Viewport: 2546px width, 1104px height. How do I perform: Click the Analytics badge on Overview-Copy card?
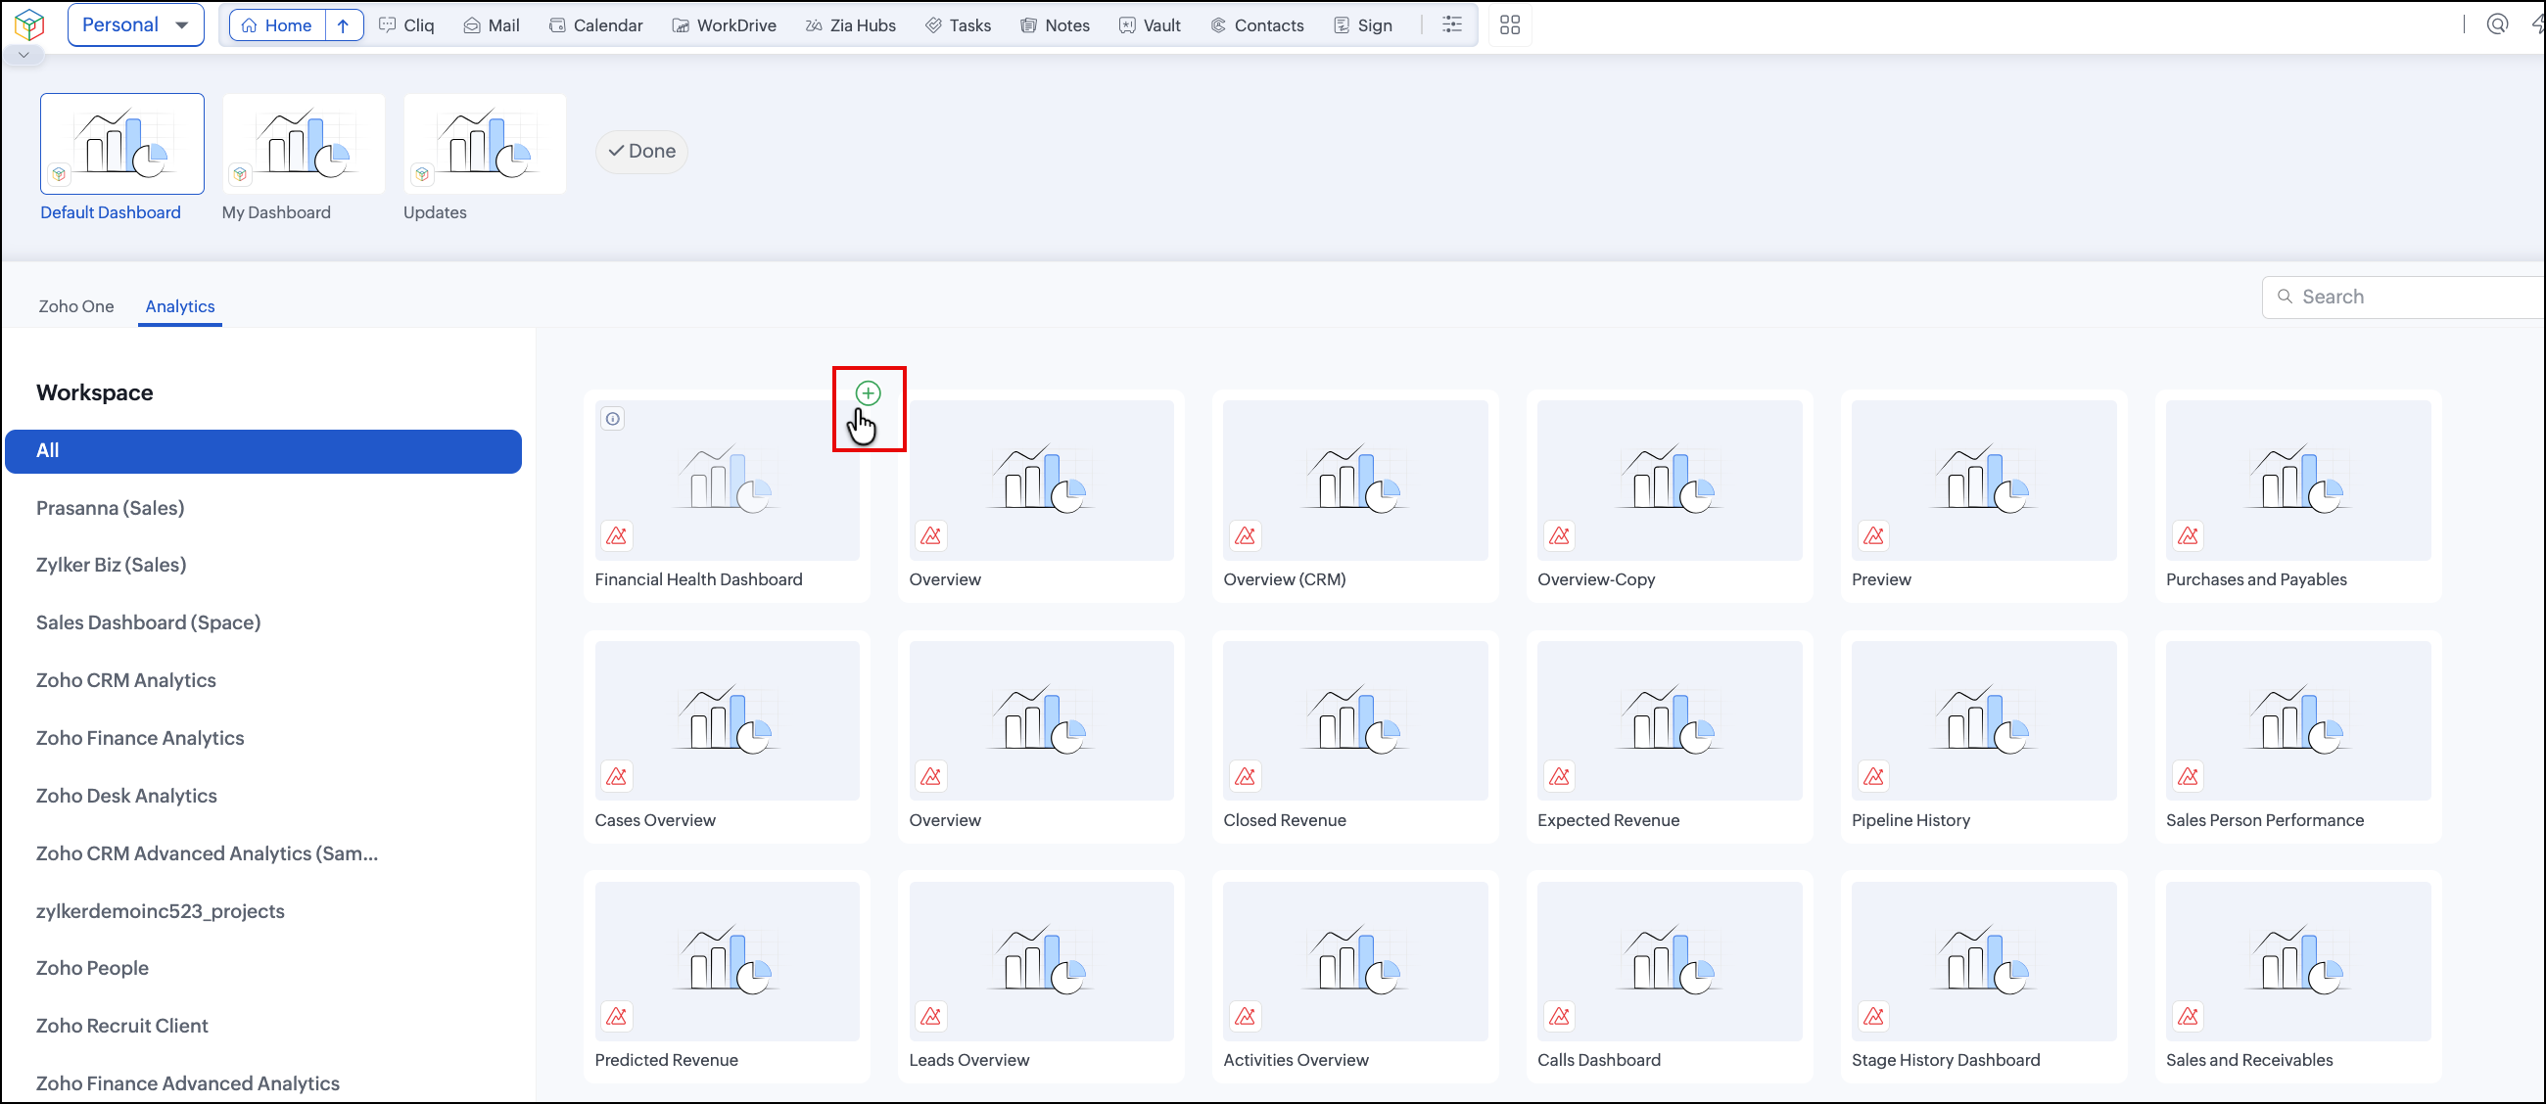pos(1560,535)
